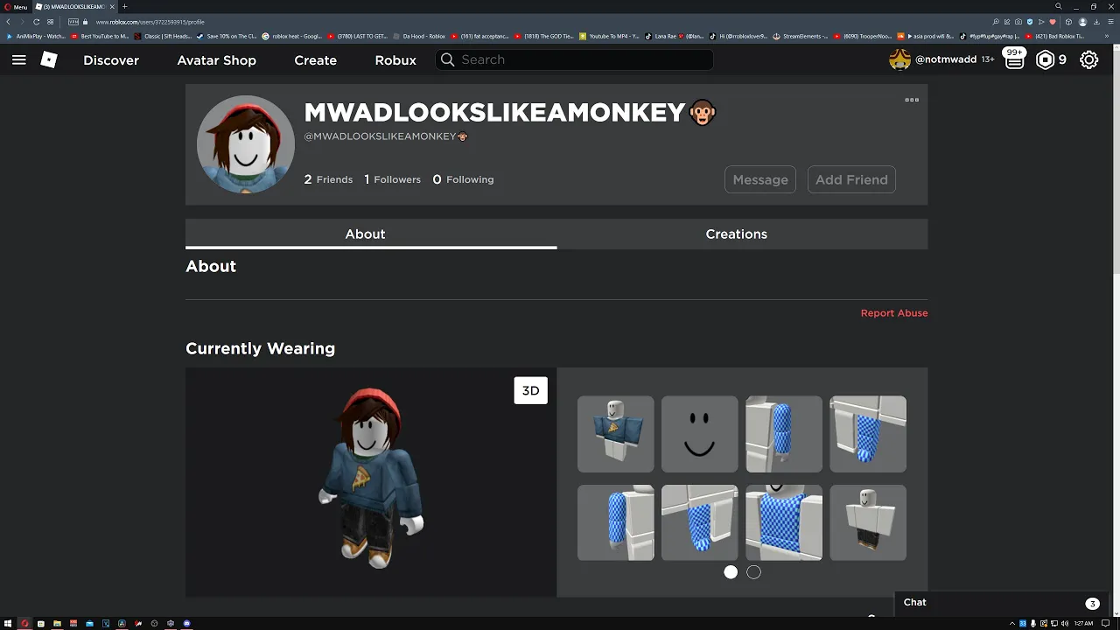Open the 1 Followers link
The image size is (1120, 630).
click(392, 179)
